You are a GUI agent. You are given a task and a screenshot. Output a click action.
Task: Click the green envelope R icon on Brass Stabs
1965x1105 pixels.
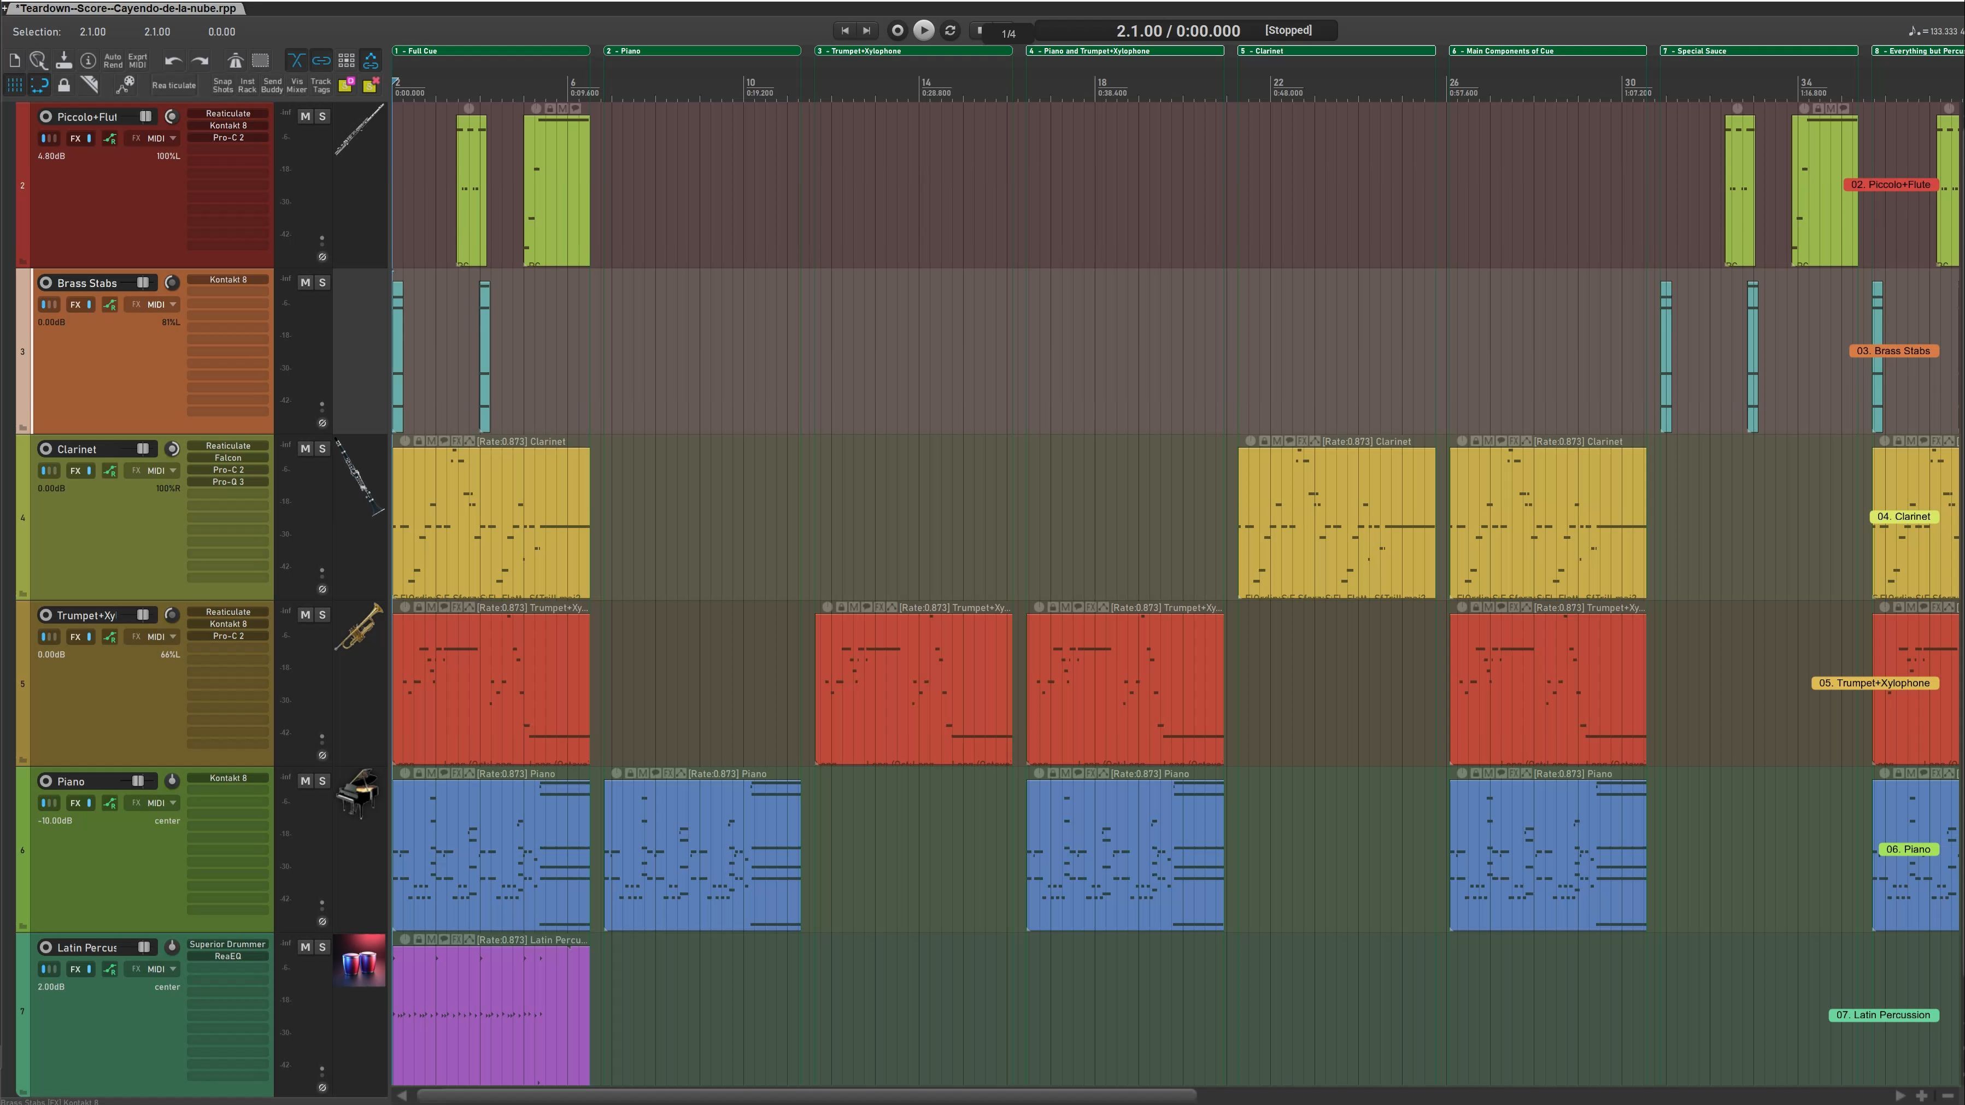pos(110,305)
